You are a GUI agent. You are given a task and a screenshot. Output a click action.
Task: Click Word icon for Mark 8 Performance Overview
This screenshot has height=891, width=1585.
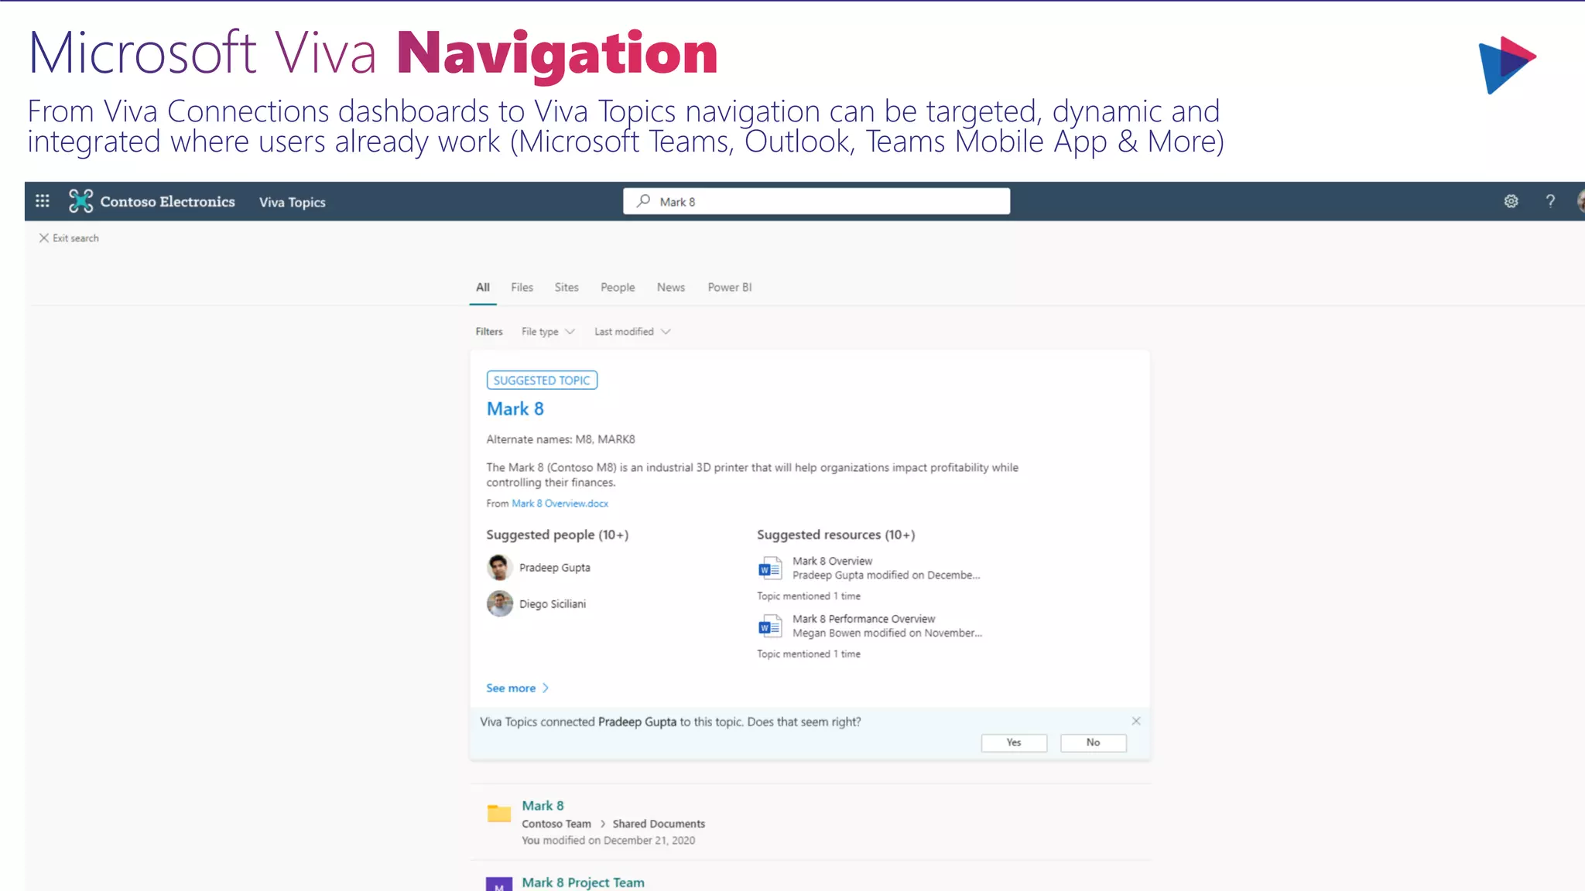click(769, 626)
